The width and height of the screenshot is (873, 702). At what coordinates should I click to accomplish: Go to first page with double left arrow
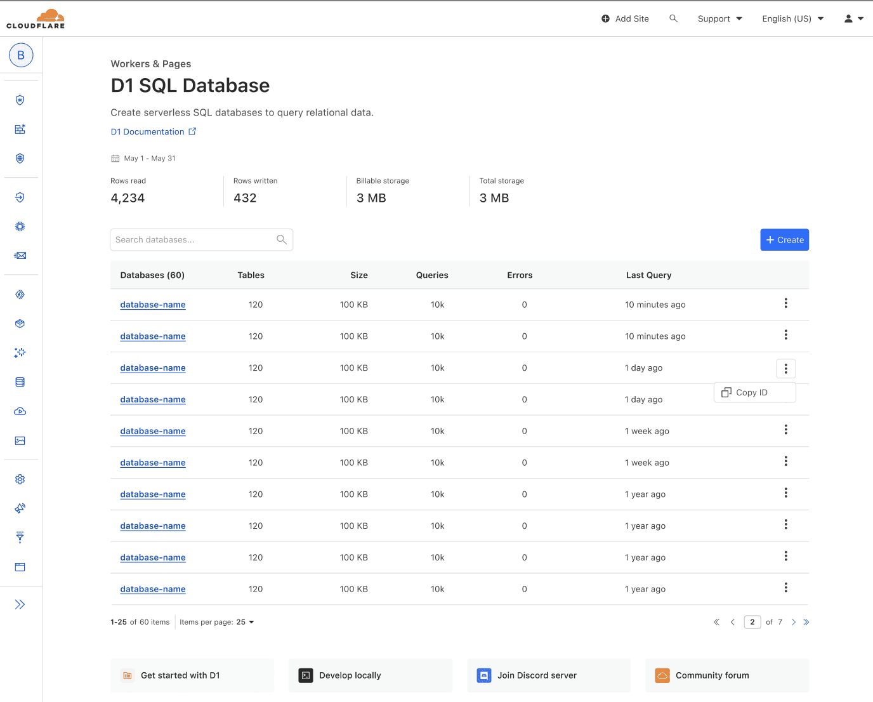point(716,622)
